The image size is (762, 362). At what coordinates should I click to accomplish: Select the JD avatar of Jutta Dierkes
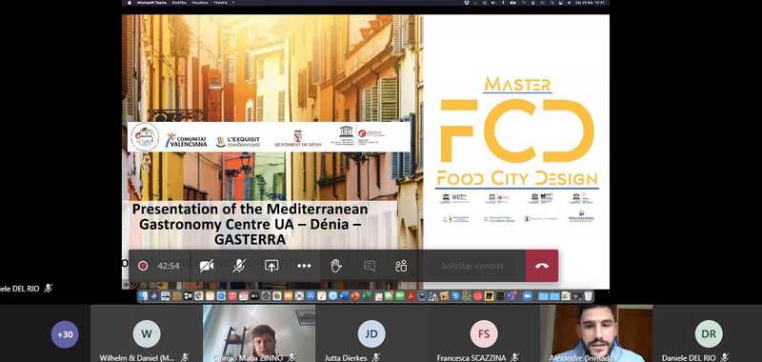371,333
